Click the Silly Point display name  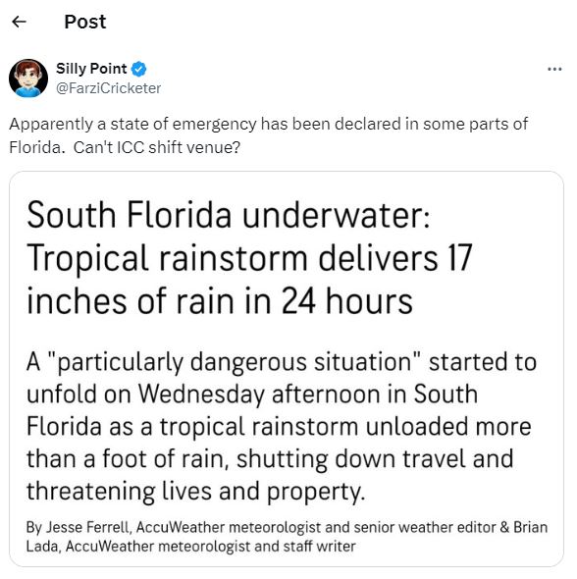91,69
